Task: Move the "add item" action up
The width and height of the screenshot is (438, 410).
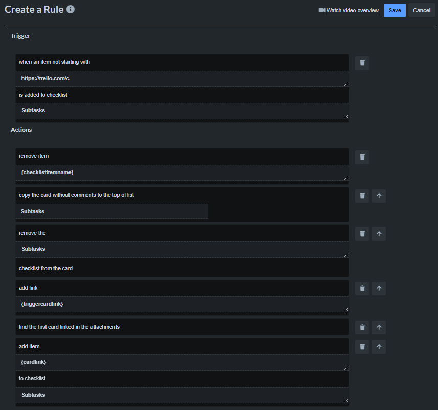Action: pyautogui.click(x=379, y=347)
